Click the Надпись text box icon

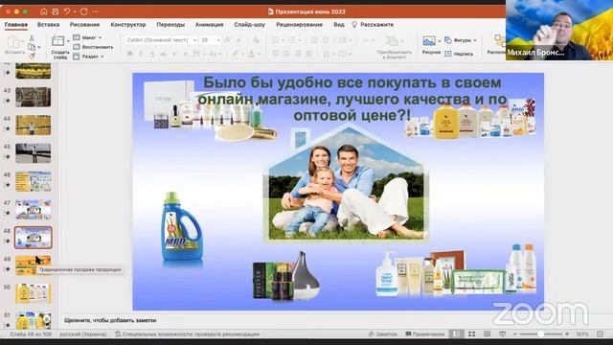click(x=448, y=54)
